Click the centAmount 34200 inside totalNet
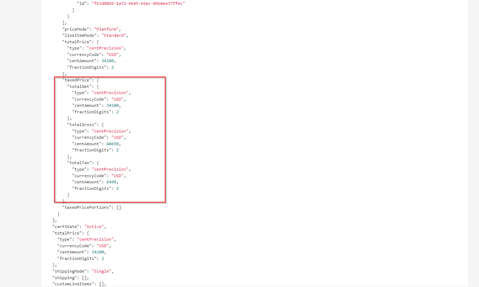 [x=113, y=105]
